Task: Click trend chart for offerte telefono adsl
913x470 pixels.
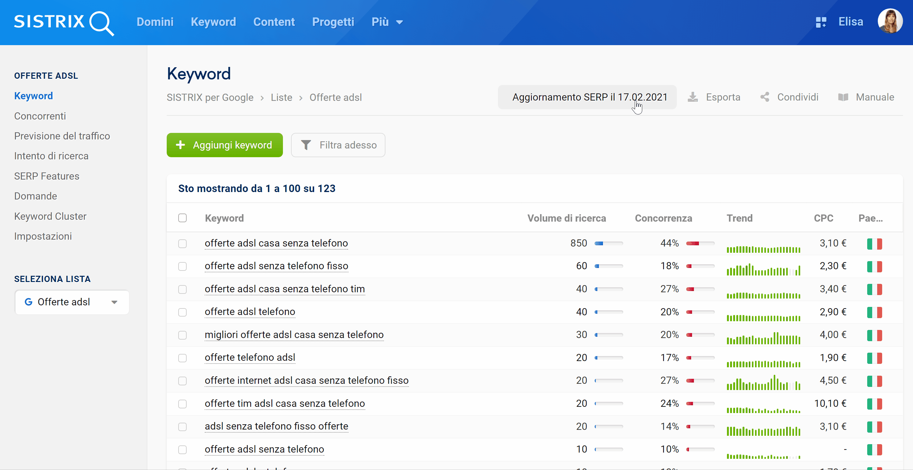Action: (x=763, y=364)
